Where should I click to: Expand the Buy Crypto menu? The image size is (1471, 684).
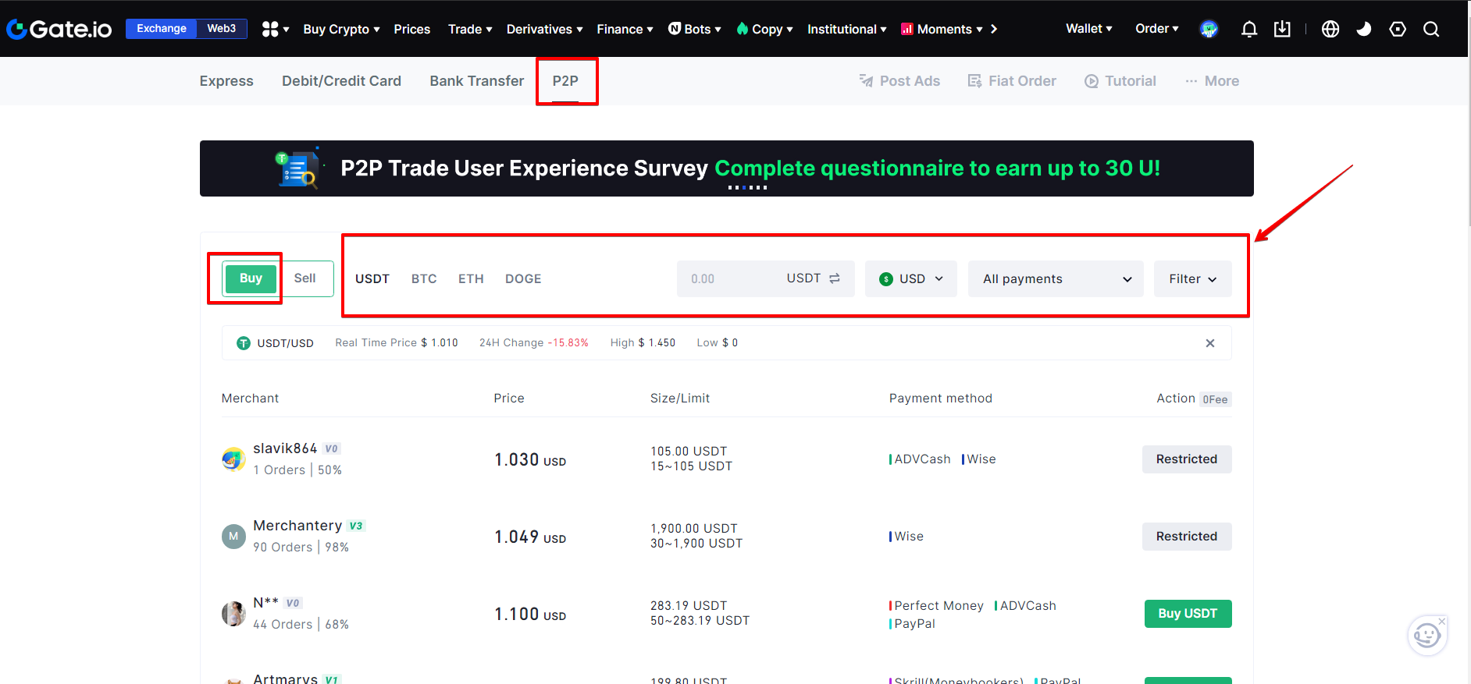tap(341, 29)
